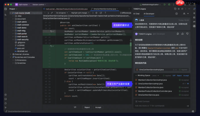Open the OmsCartItemServiceImpl.java code card in chat
Viewport: 200px width, 116px height.
tap(162, 70)
